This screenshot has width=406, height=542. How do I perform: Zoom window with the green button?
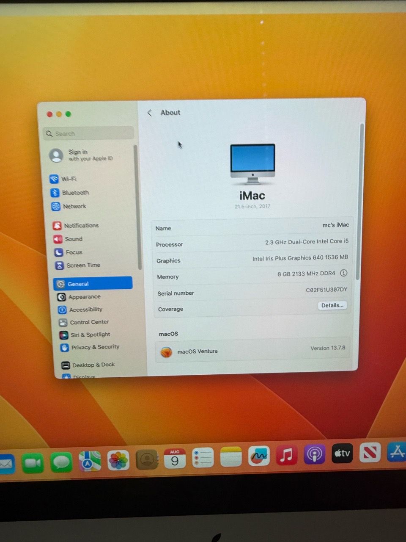point(68,114)
